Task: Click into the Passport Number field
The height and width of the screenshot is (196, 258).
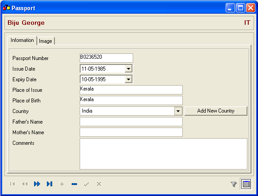Action: 106,58
